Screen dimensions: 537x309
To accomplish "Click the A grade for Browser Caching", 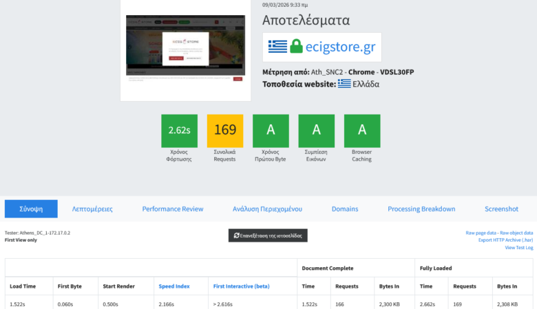I will tap(361, 130).
